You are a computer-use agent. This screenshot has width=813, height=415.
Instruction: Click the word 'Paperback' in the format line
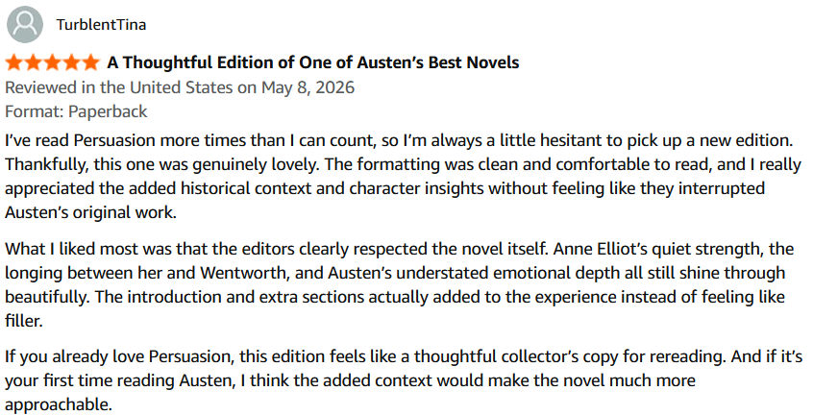108,111
